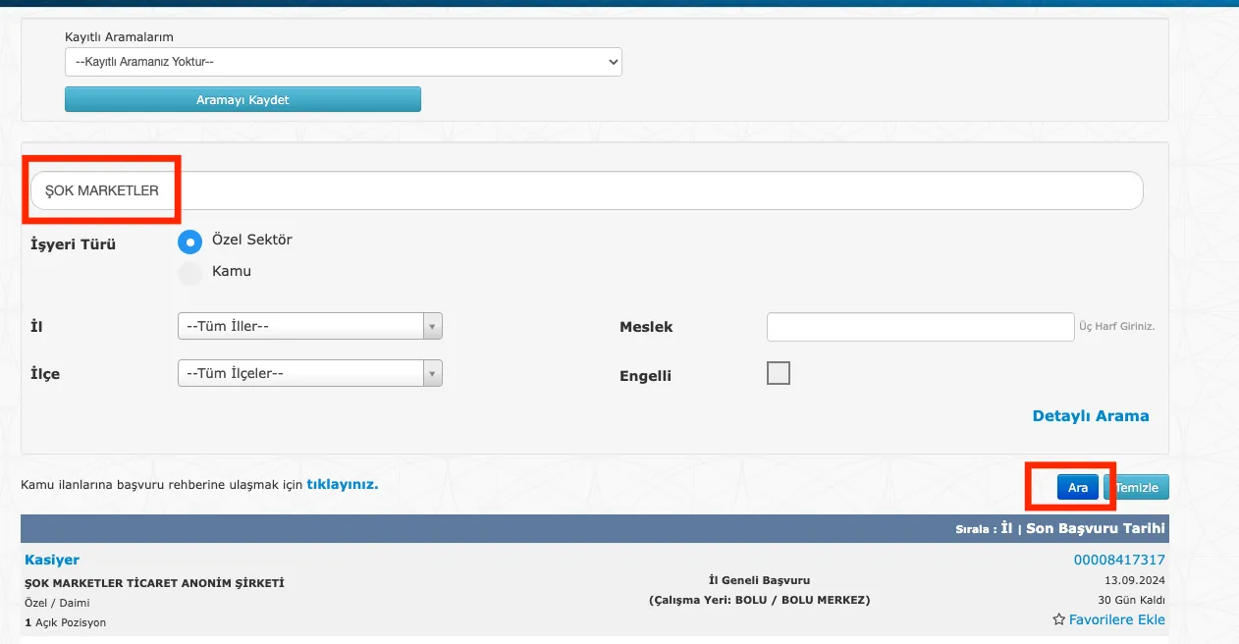Screen dimensions: 1239x644
Task: Click the Özel / Daimi text
Action: 57,603
